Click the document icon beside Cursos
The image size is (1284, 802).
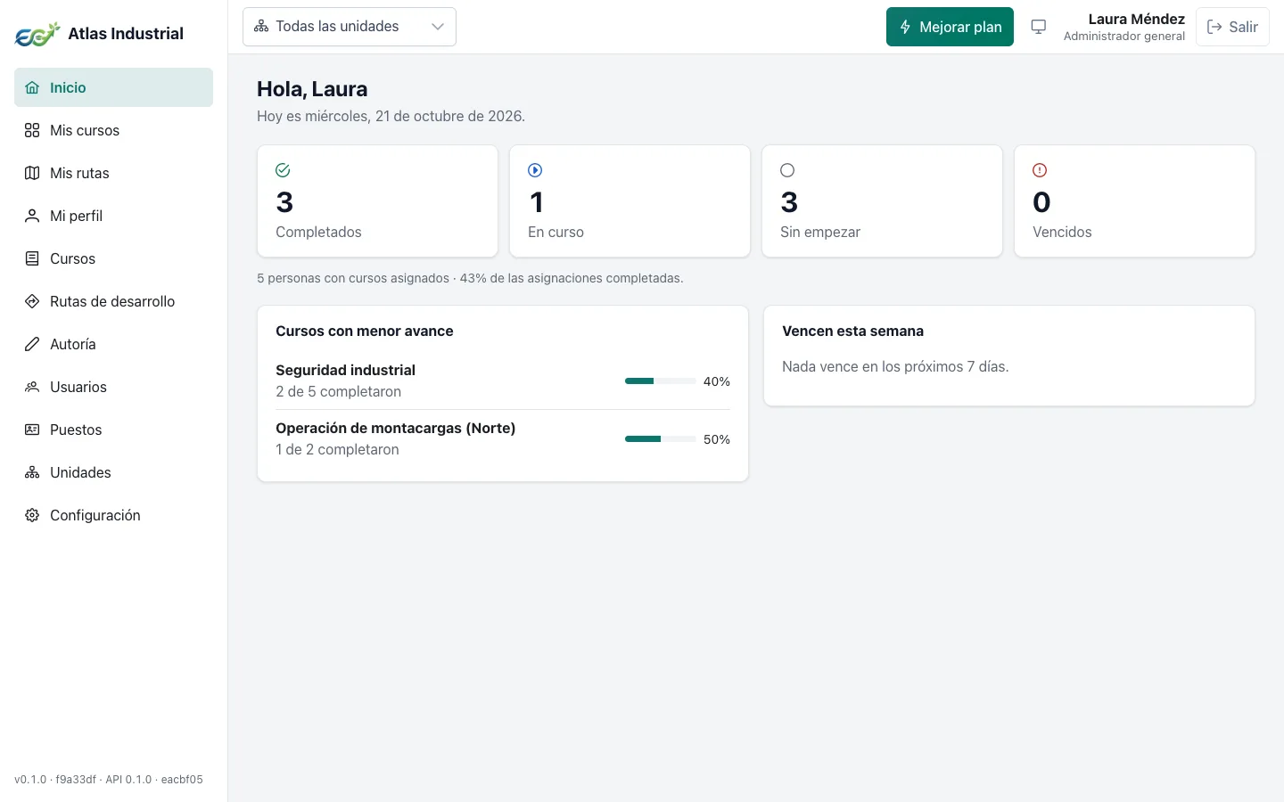[32, 258]
